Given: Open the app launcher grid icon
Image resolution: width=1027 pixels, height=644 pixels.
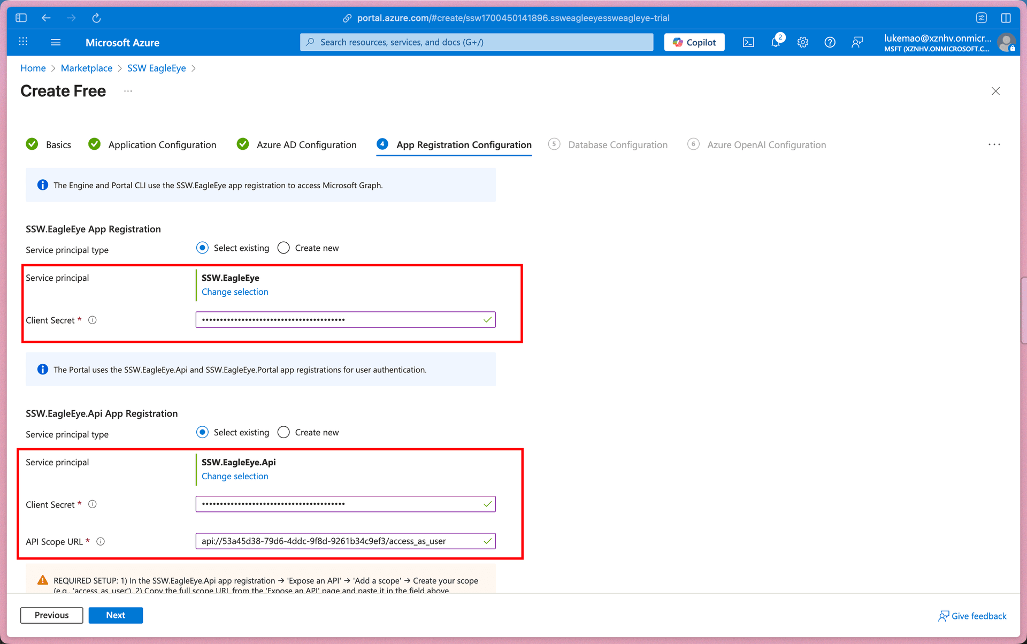Looking at the screenshot, I should [22, 42].
